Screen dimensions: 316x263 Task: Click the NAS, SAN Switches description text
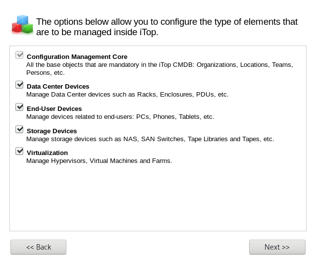point(150,139)
